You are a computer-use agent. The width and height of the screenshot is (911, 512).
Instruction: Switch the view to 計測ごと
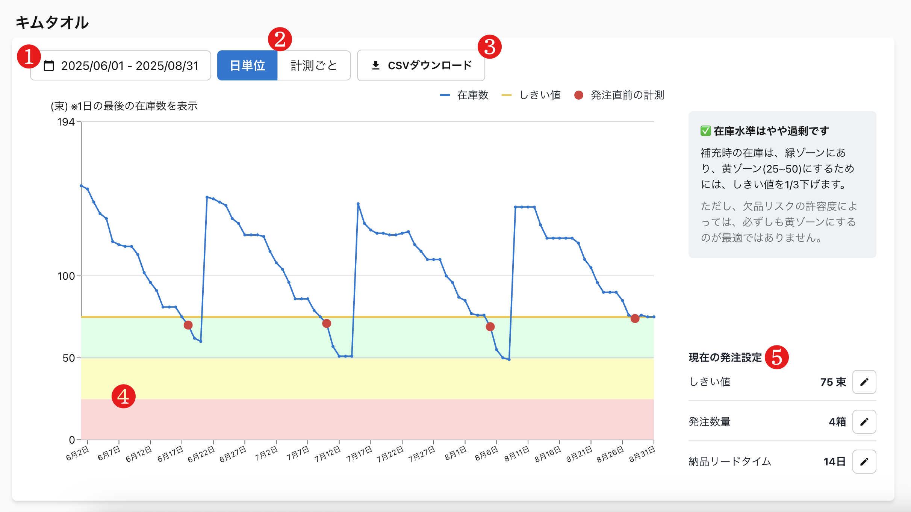pyautogui.click(x=314, y=66)
